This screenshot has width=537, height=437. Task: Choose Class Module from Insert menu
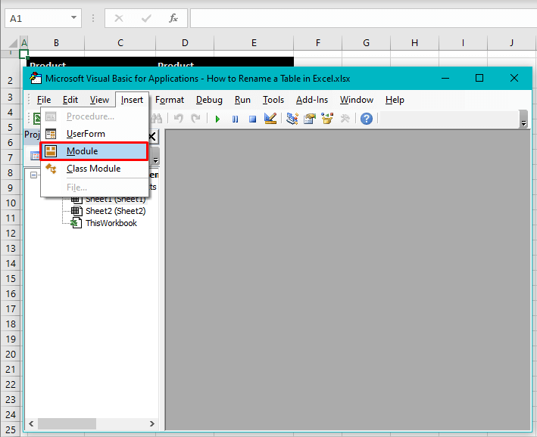[x=93, y=169]
